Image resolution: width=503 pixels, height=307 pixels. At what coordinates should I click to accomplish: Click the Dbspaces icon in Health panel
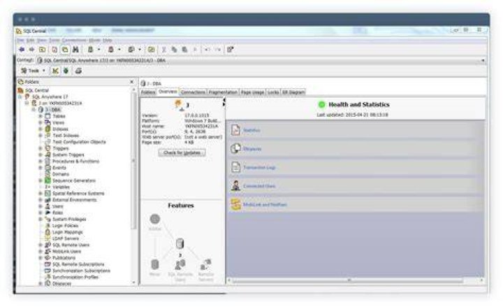(x=236, y=149)
